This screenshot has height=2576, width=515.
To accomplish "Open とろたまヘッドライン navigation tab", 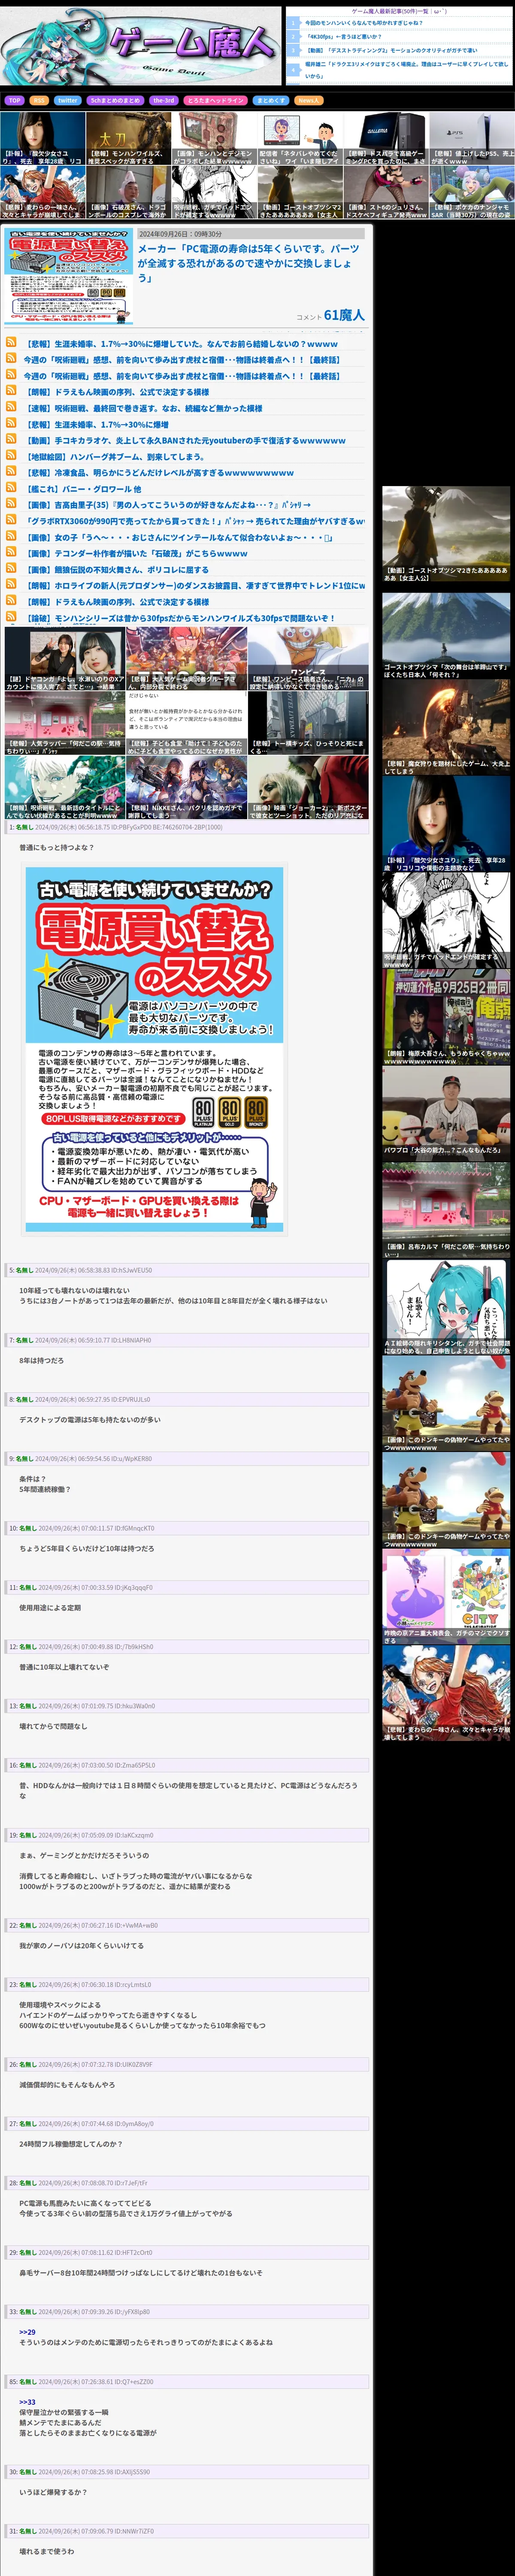I will [x=216, y=100].
